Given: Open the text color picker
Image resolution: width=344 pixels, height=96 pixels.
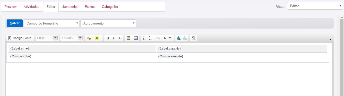Looking at the screenshot, I should [x=90, y=38].
